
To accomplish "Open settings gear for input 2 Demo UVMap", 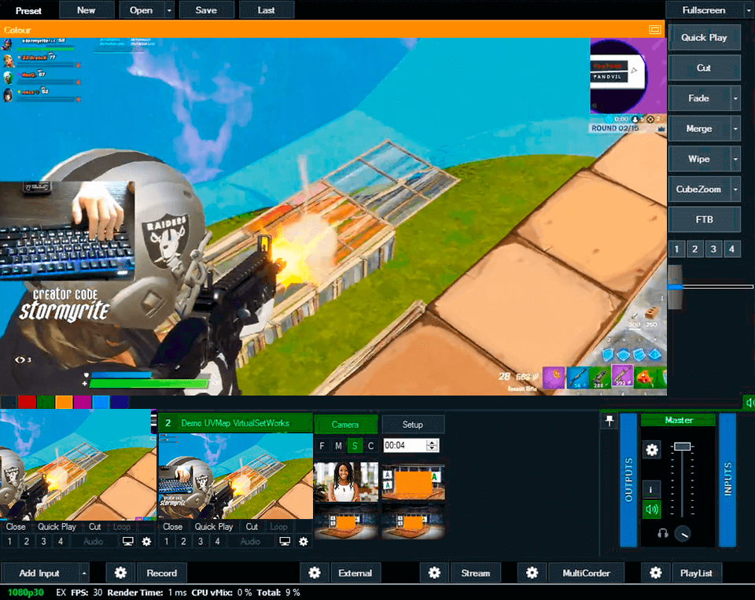I will [x=303, y=541].
